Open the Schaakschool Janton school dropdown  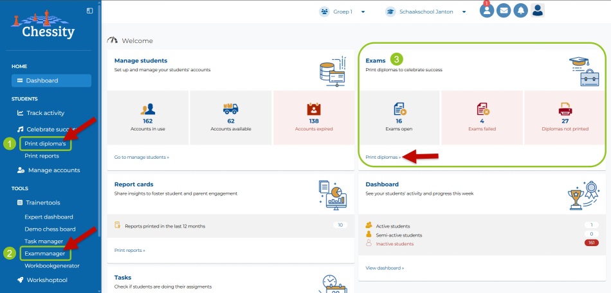(426, 12)
